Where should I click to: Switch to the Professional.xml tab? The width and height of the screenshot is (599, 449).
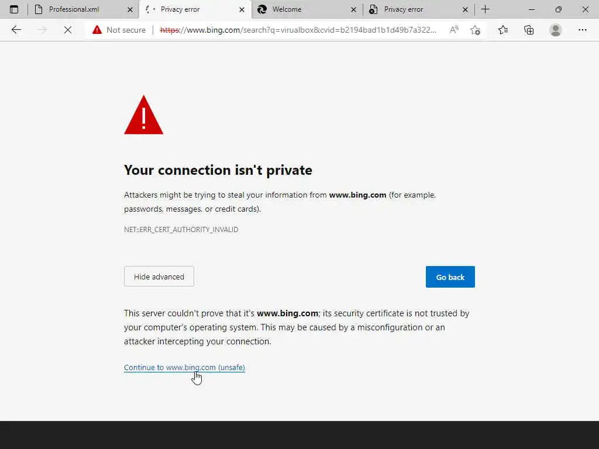coord(74,9)
